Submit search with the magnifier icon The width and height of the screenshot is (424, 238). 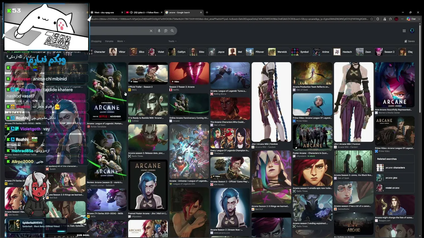point(172,31)
